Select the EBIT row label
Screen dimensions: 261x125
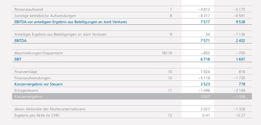click(x=19, y=59)
